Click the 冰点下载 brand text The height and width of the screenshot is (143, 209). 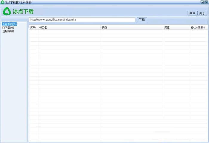[23, 11]
